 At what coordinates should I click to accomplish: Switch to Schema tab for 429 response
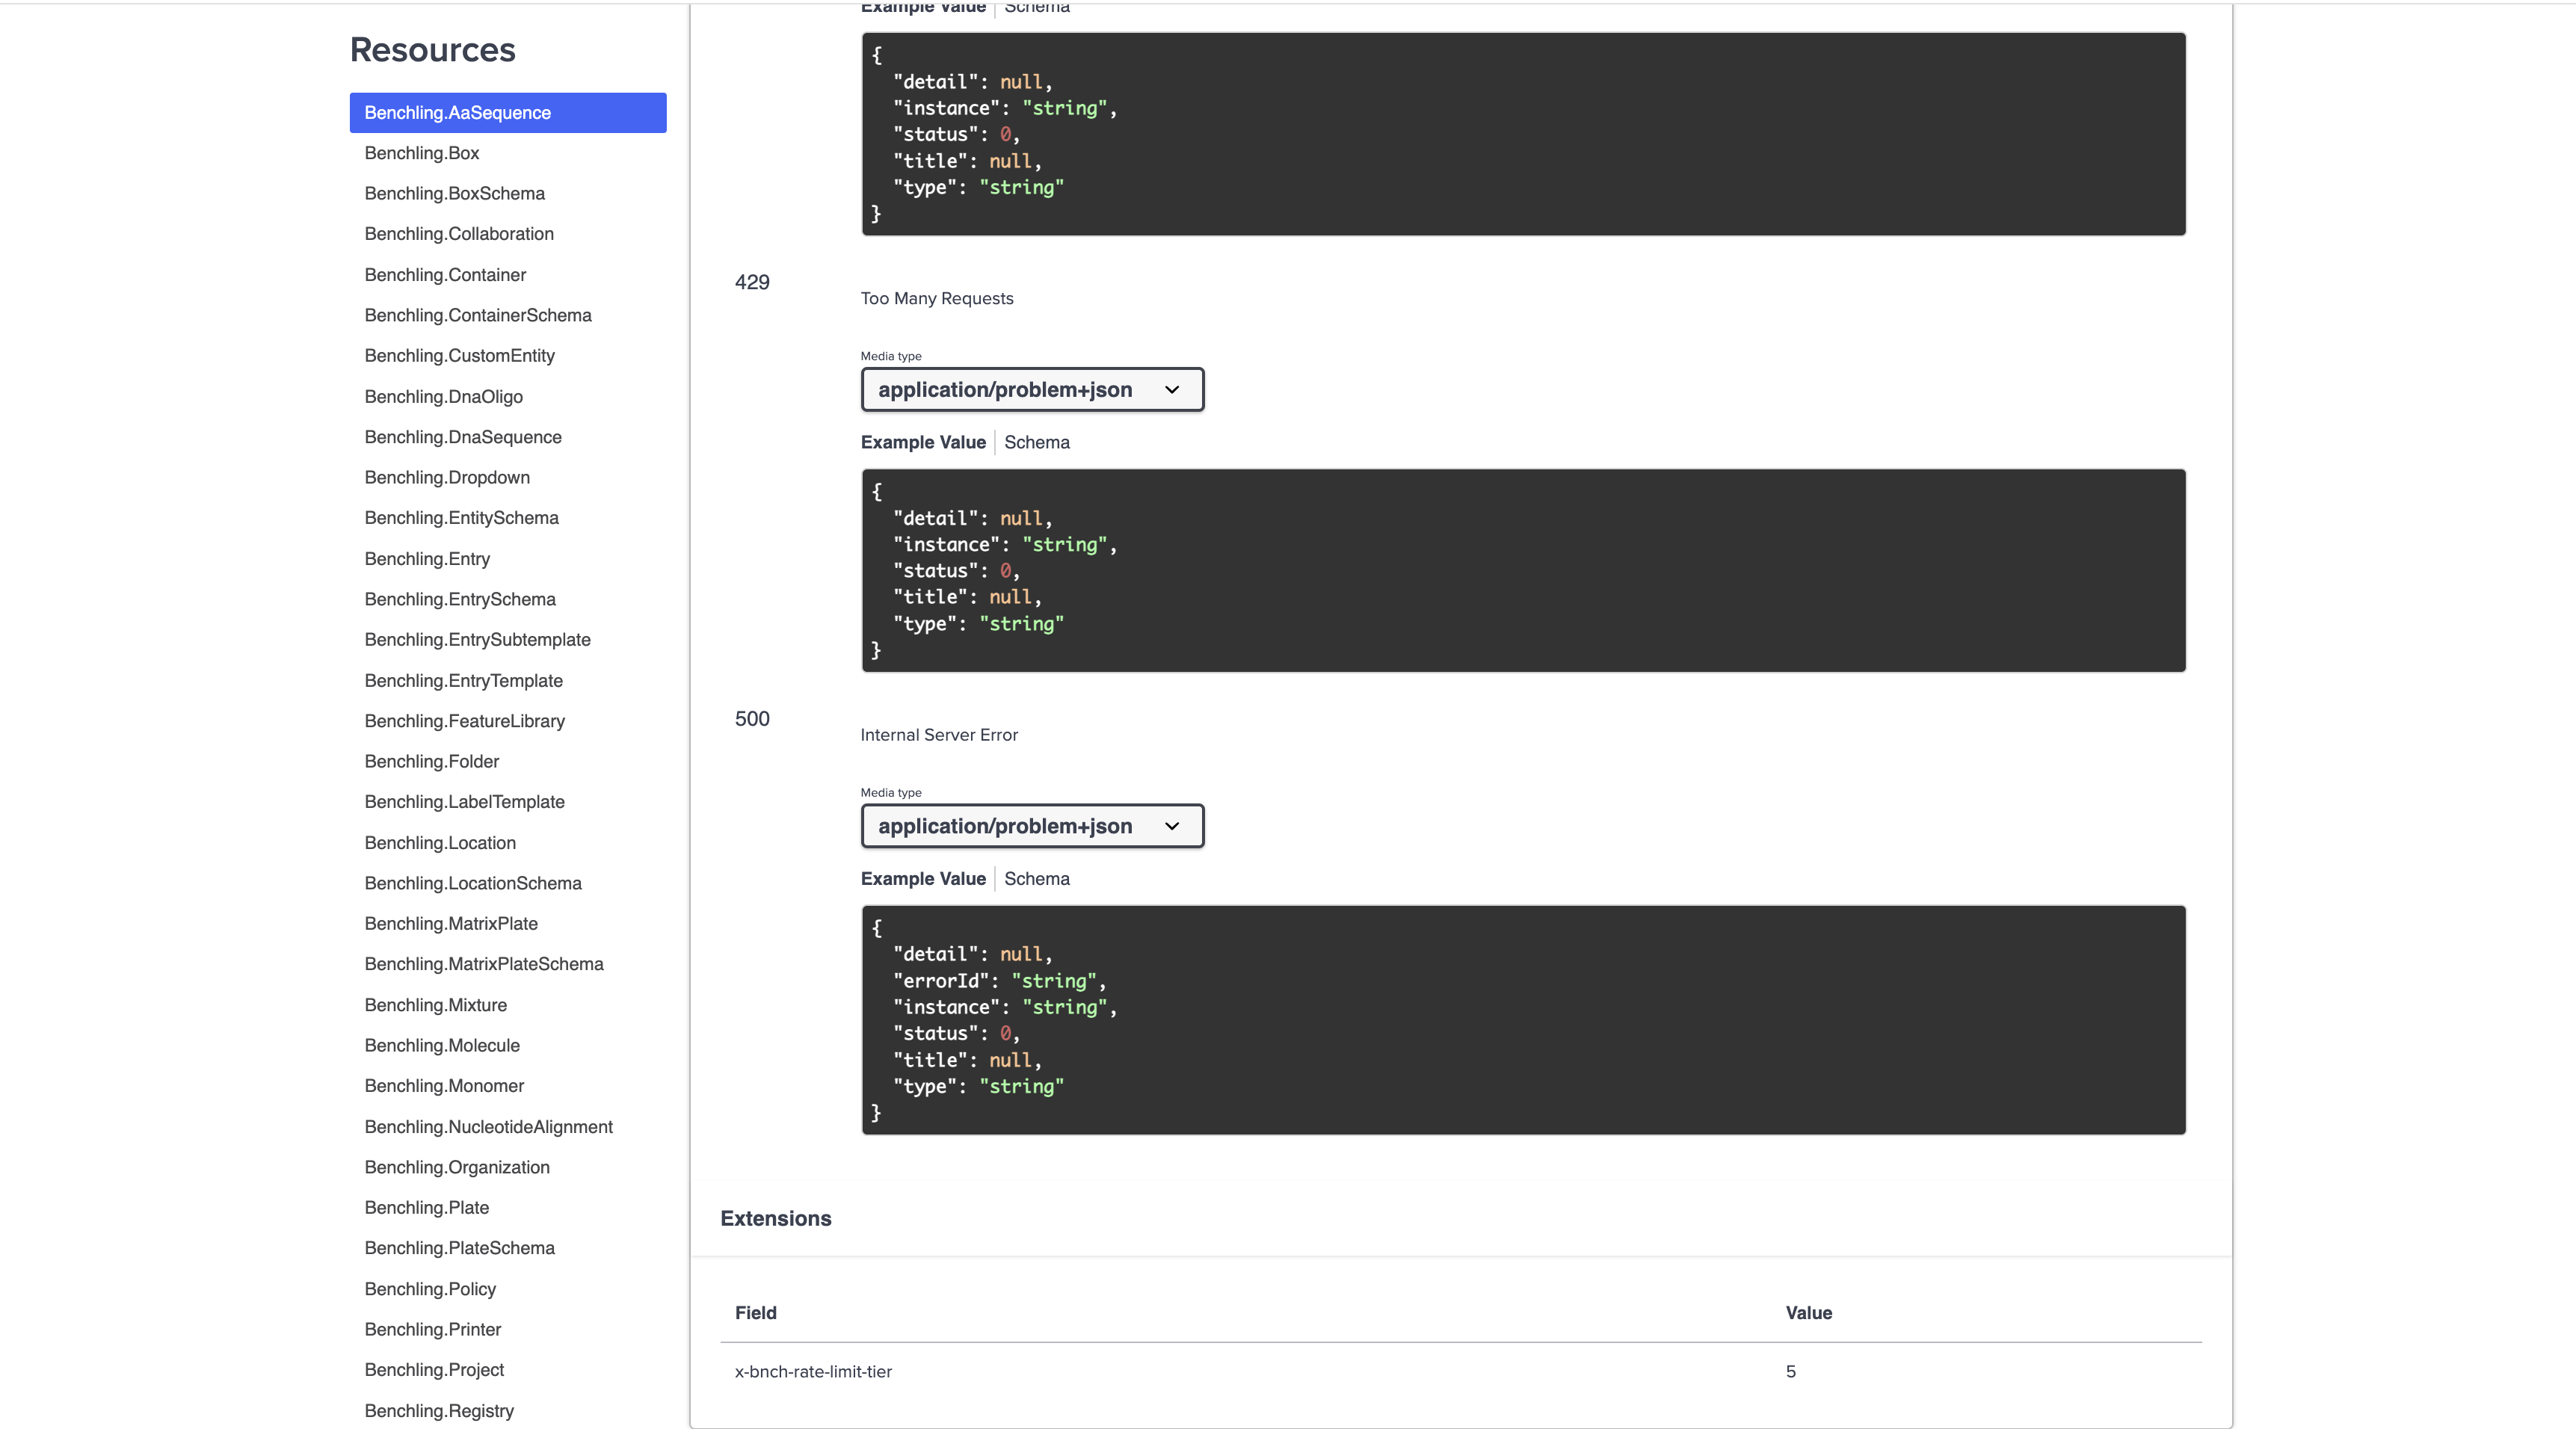coord(1037,442)
